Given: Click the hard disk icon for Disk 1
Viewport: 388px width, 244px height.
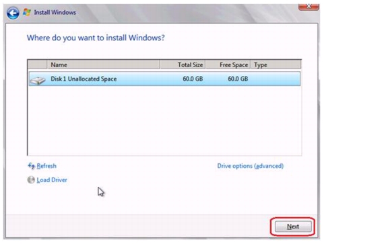Looking at the screenshot, I should click(38, 80).
